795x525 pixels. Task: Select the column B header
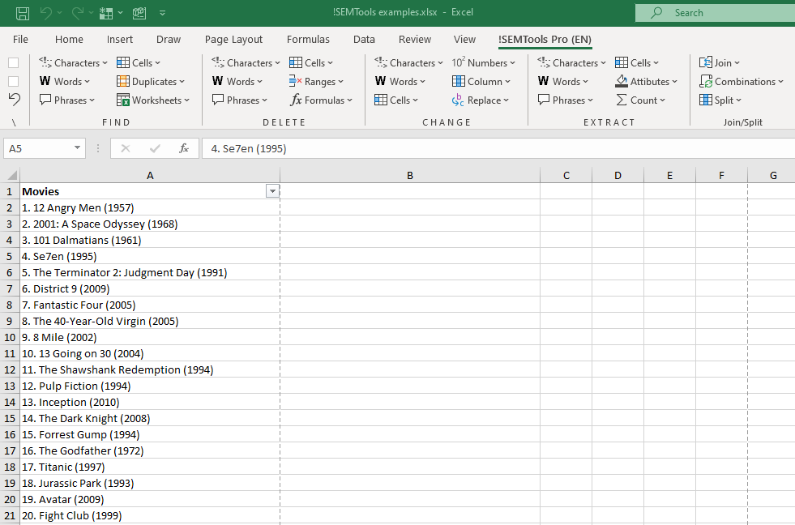[x=410, y=175]
